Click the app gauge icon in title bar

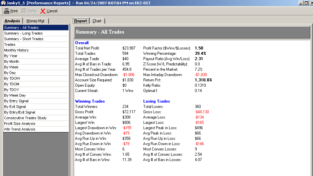[x=3, y=3]
